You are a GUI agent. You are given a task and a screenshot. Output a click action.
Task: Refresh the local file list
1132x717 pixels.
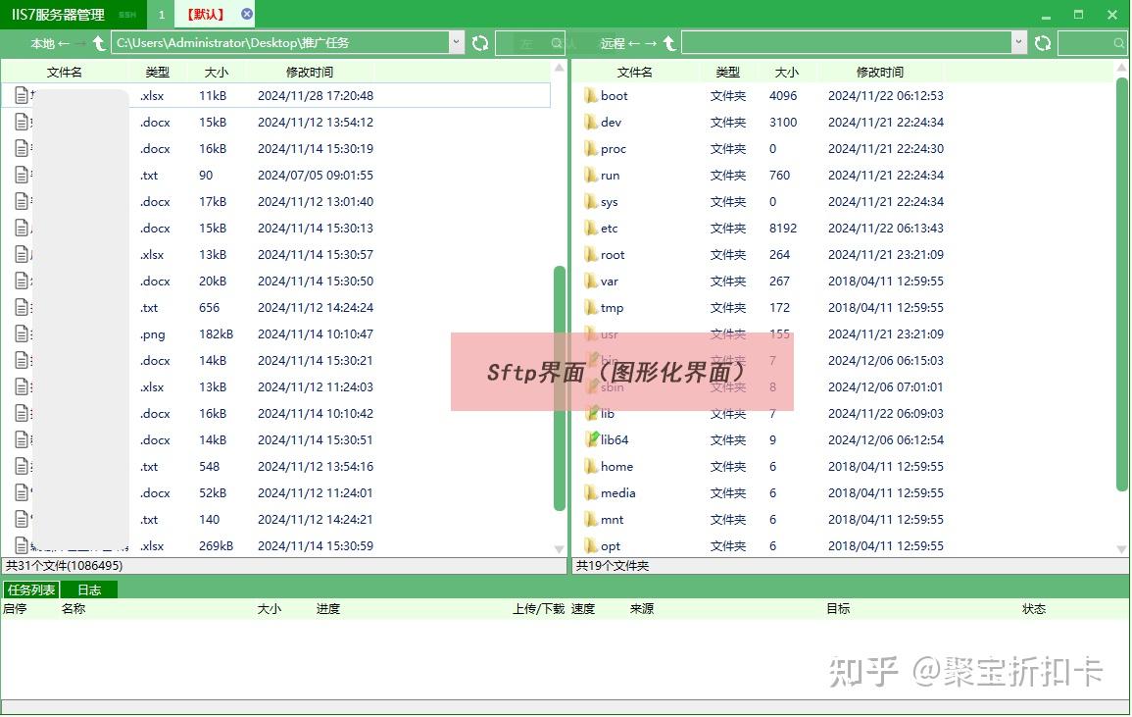click(480, 43)
